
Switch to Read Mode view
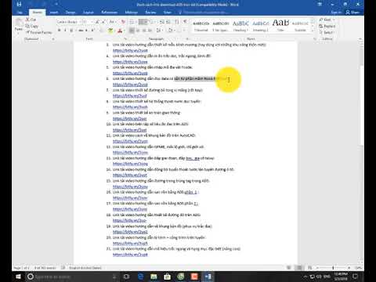click(x=289, y=268)
